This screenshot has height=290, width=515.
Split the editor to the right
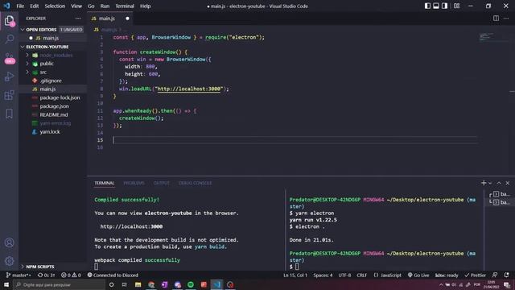(496, 19)
